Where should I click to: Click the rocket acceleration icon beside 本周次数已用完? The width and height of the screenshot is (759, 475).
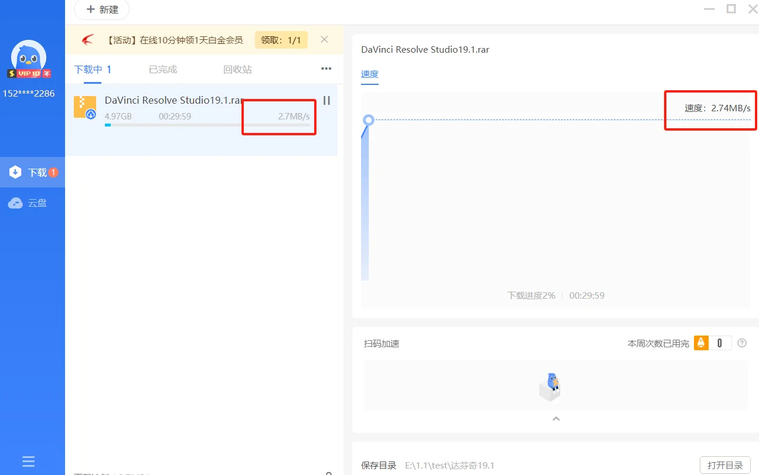point(701,343)
